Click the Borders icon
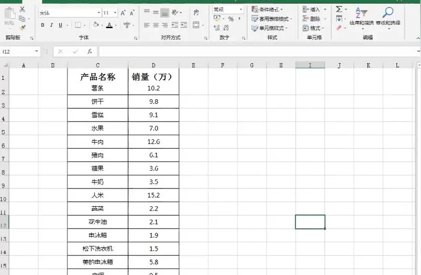The width and height of the screenshot is (421, 275). (78, 25)
